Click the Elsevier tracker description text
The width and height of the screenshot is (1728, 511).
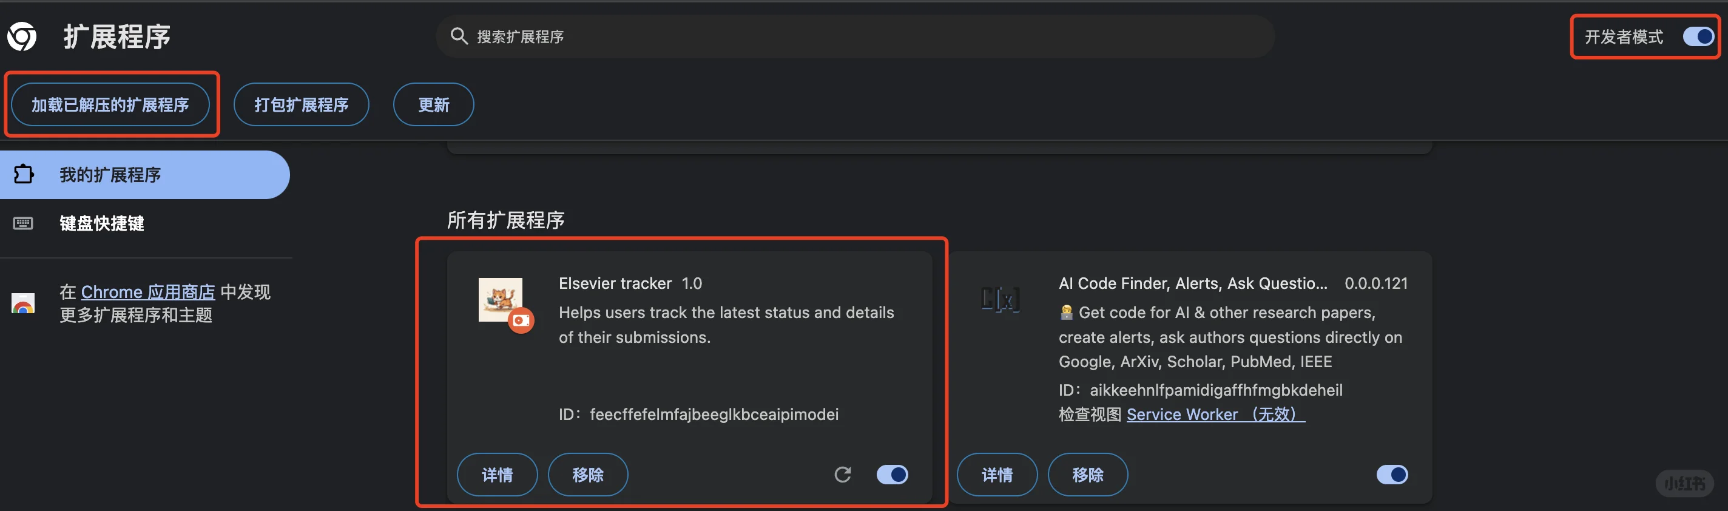pyautogui.click(x=726, y=325)
